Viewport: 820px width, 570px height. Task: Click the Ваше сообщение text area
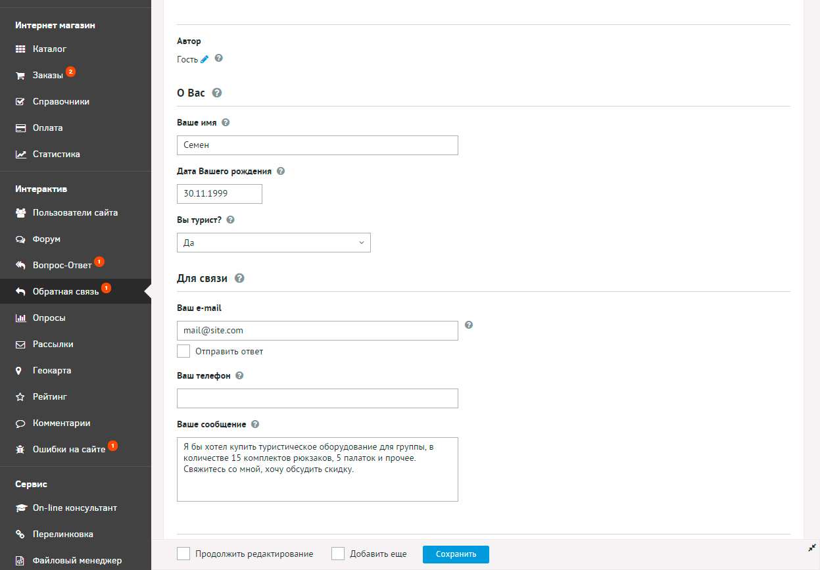click(x=318, y=469)
